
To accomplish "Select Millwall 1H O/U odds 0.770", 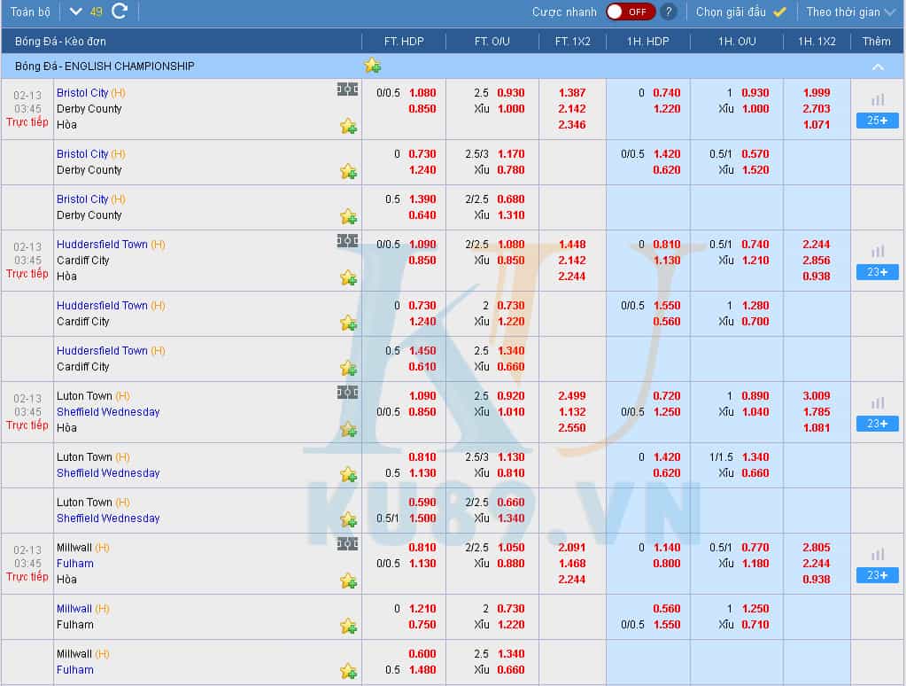I will [x=755, y=547].
